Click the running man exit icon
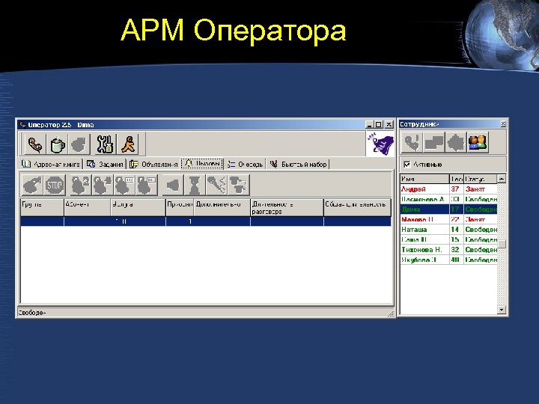The height and width of the screenshot is (404, 539). (128, 144)
